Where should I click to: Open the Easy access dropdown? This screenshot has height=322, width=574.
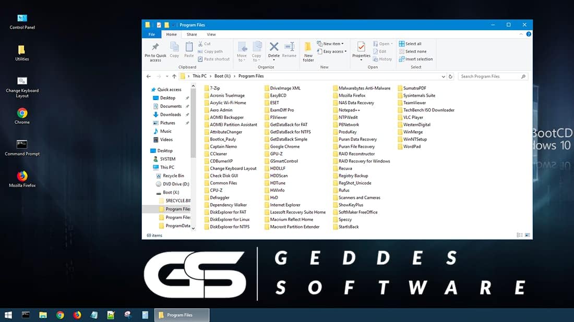334,52
